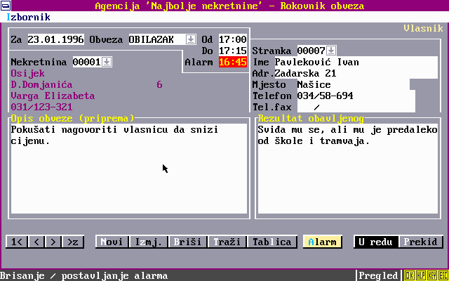Screen dimensions: 449x281
Task: Click the phone number 031/123-321
Action: pyautogui.click(x=42, y=107)
